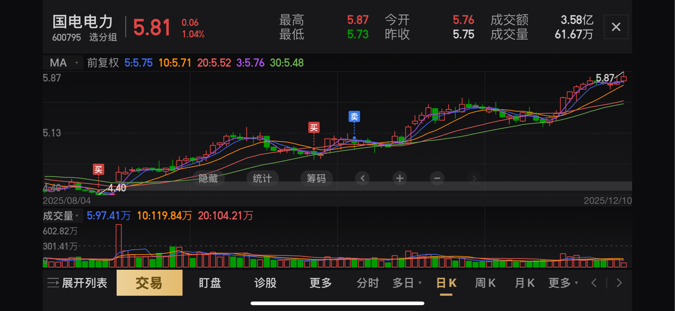Viewport: 675px width, 311px height.
Task: Open the 前复权 adjustment setting
Action: click(x=103, y=63)
